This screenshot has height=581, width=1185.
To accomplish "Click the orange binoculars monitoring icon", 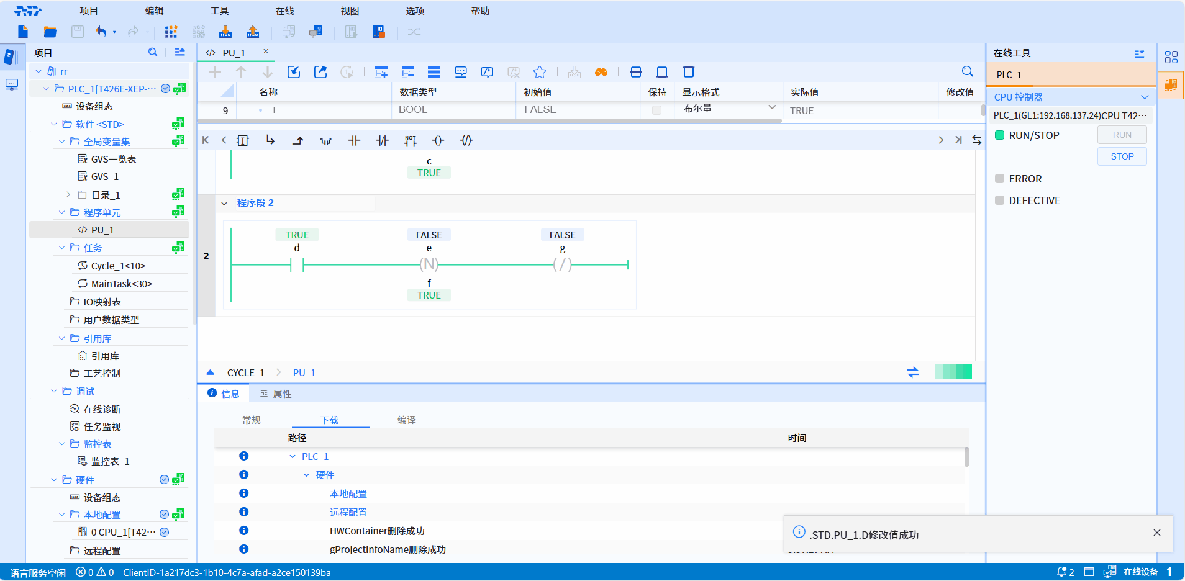I will coord(601,72).
